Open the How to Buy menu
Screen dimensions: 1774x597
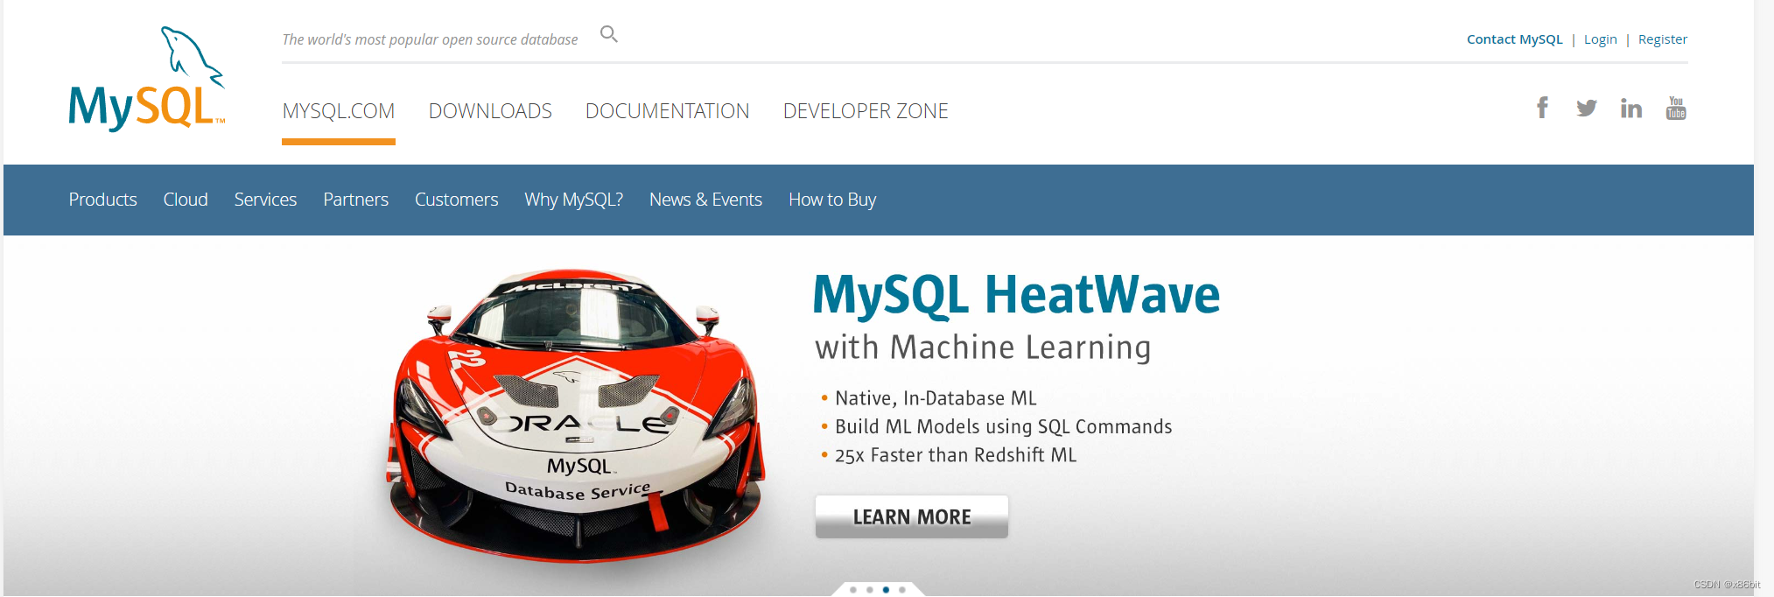point(832,200)
